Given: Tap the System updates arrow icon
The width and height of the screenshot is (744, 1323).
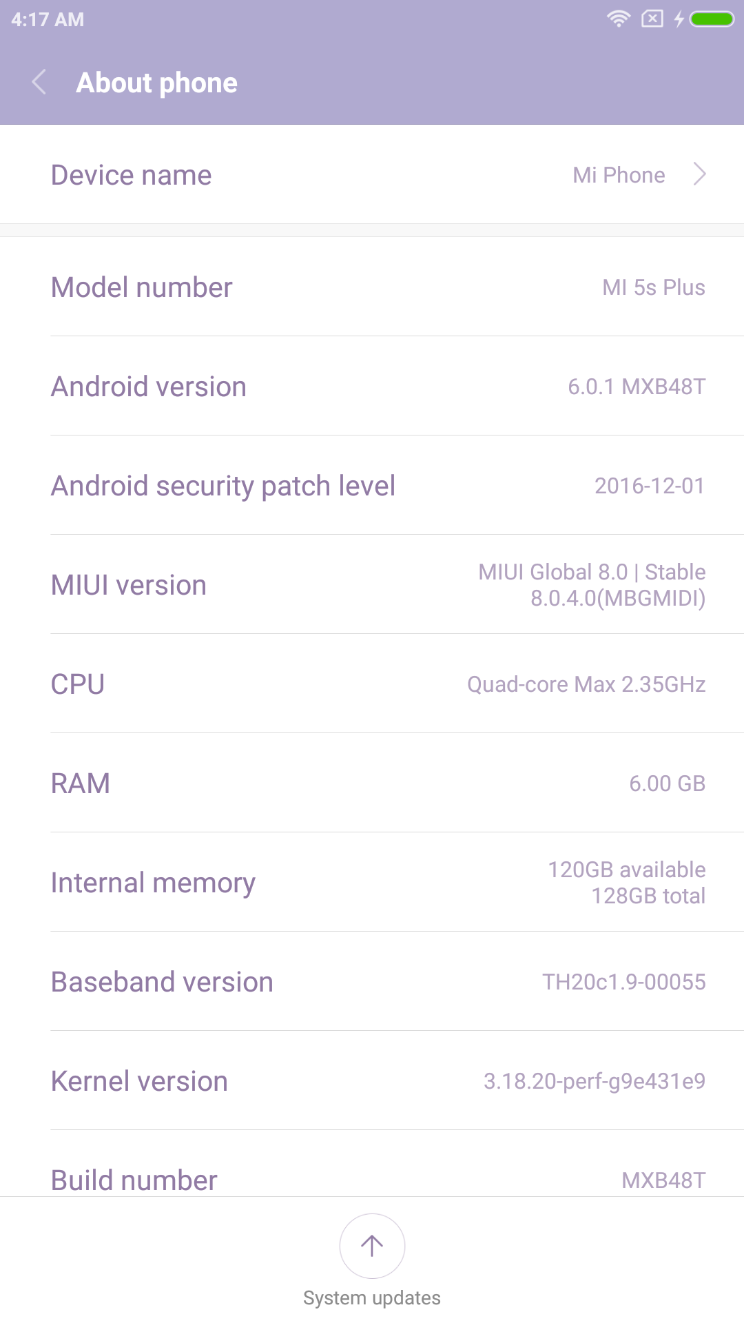Looking at the screenshot, I should click(x=372, y=1245).
